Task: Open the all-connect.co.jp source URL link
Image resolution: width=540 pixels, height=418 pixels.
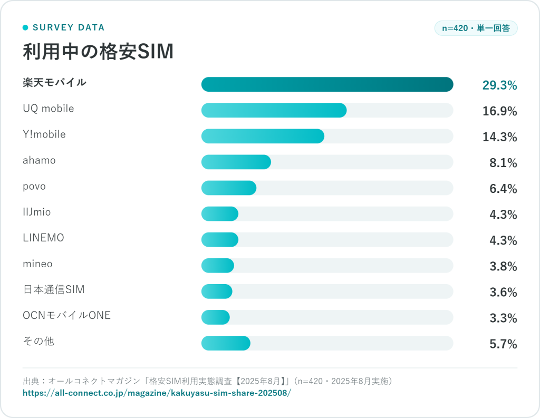Action: [x=157, y=393]
